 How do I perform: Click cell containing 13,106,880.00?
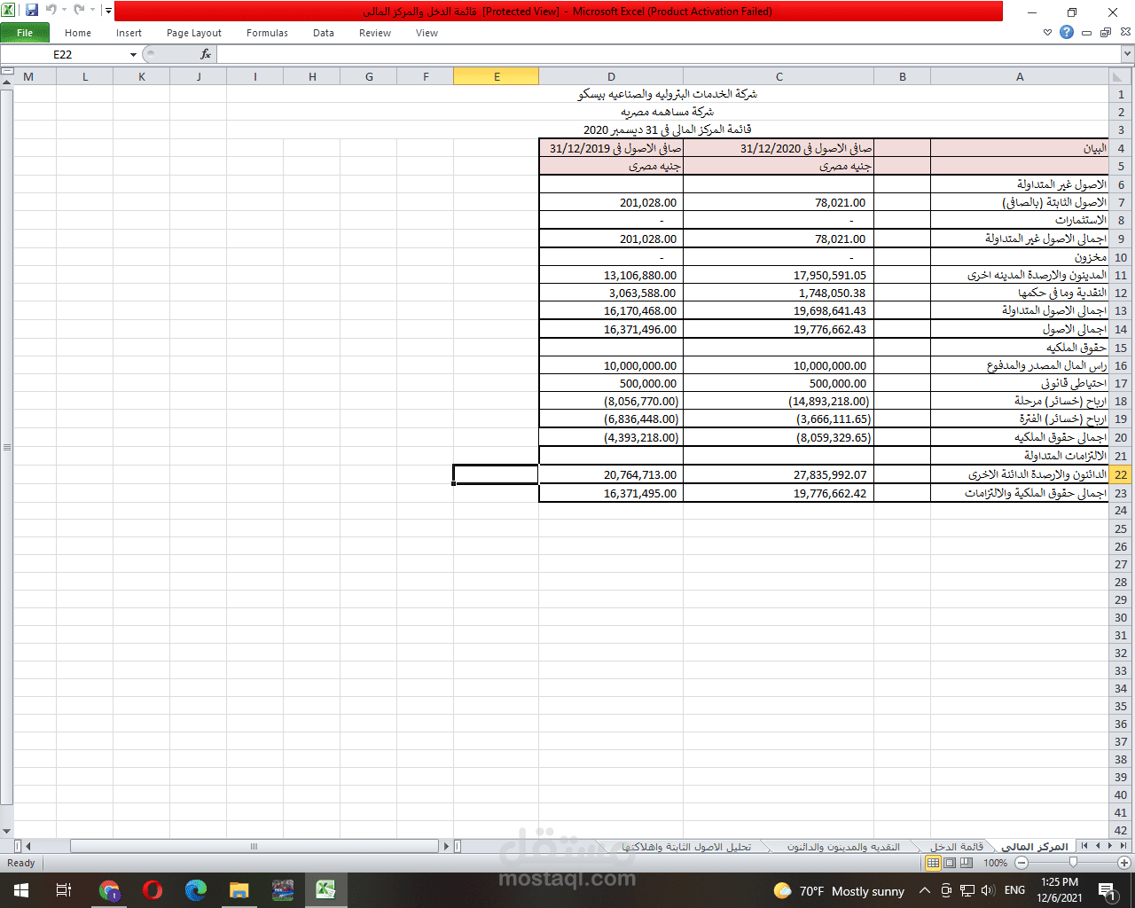(611, 275)
